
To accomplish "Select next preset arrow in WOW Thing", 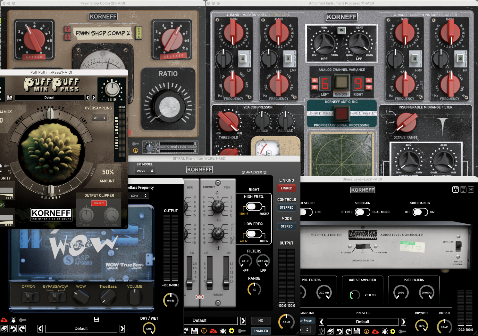I will click(x=122, y=329).
